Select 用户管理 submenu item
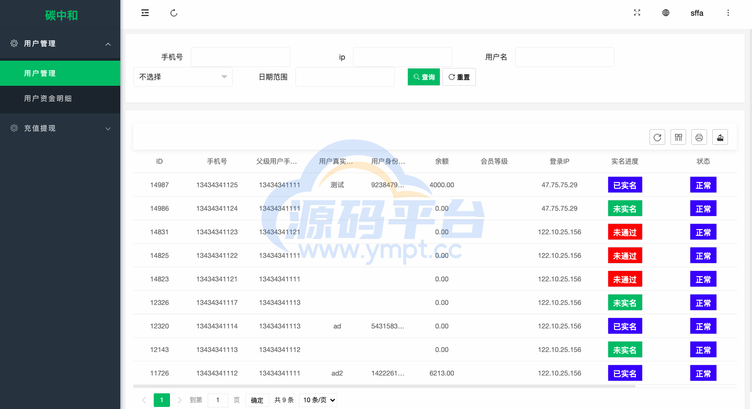This screenshot has height=409, width=752. (60, 73)
